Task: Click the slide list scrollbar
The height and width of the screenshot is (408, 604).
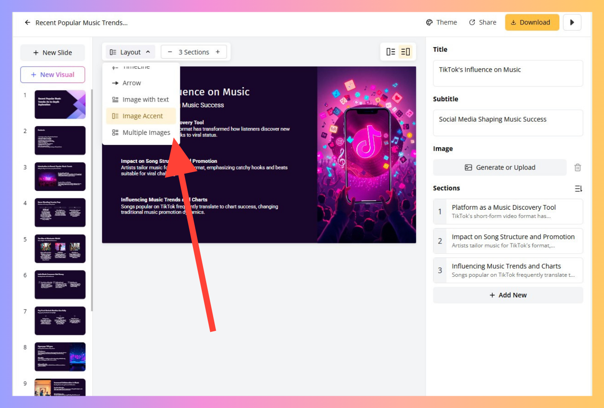Action: [x=91, y=200]
